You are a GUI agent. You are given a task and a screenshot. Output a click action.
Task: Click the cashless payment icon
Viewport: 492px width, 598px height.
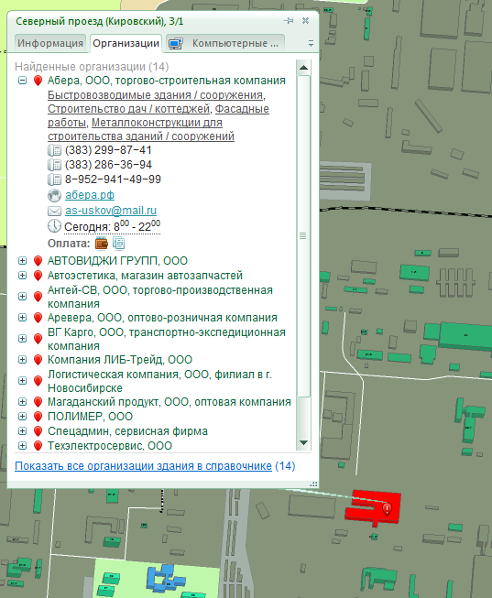(x=119, y=243)
